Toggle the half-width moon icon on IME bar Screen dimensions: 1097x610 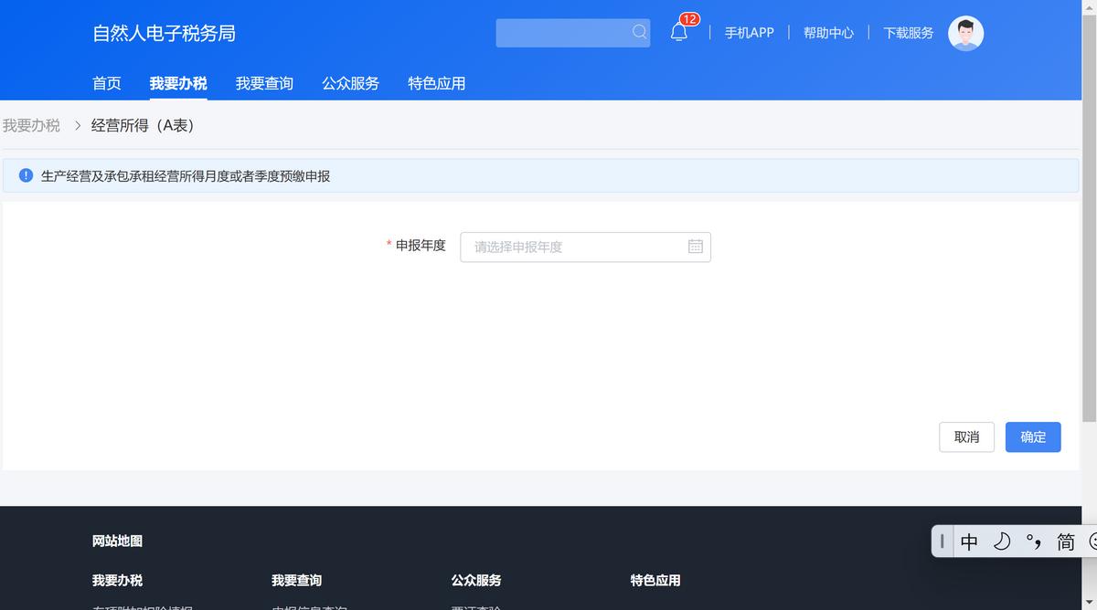(x=1001, y=542)
